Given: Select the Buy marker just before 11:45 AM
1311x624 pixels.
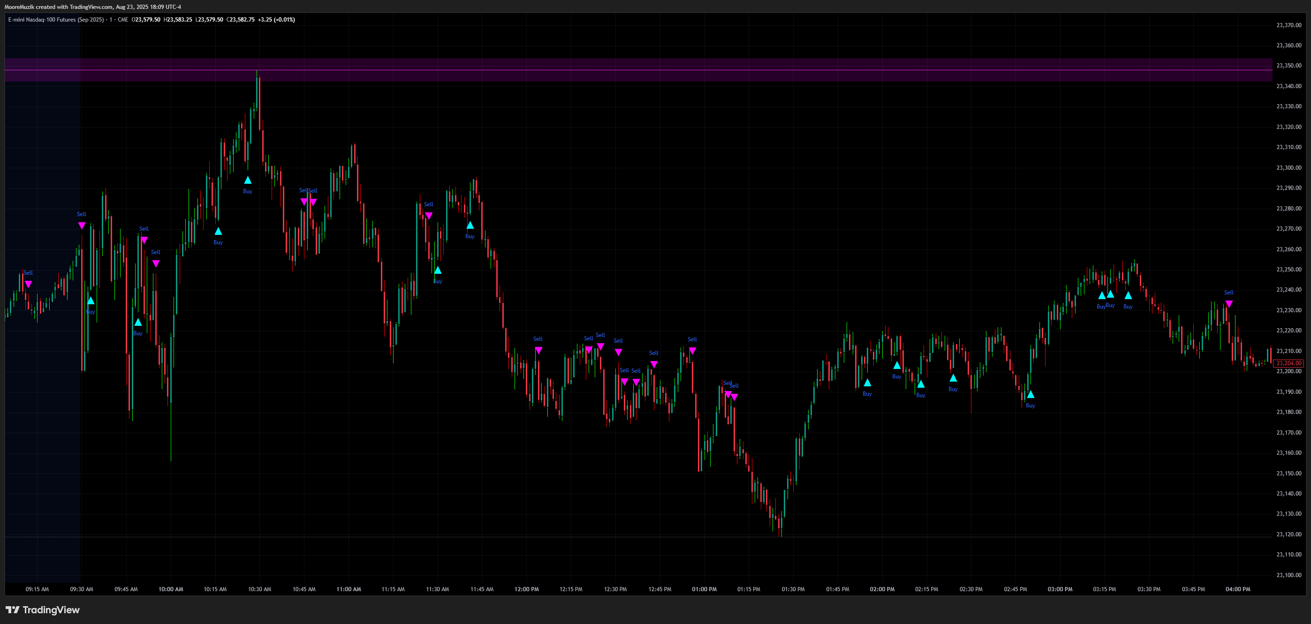Looking at the screenshot, I should click(x=470, y=225).
